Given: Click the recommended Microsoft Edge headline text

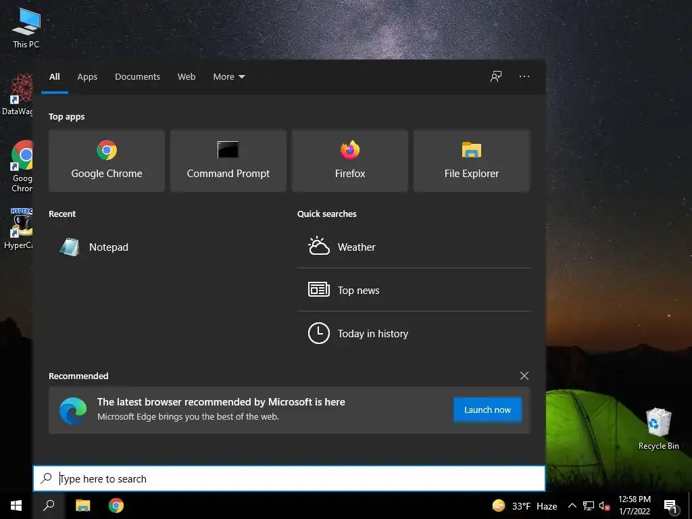Looking at the screenshot, I should [x=221, y=402].
